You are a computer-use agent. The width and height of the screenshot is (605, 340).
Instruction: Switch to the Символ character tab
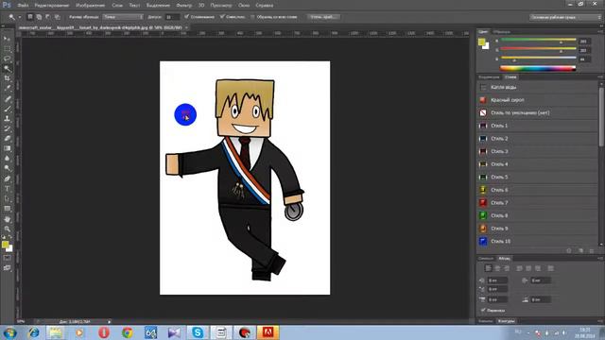coord(486,258)
